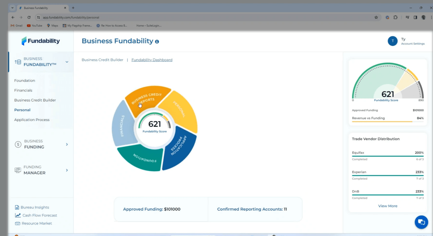Open Account Settings link
Viewport: 433px width, 236px height.
tap(413, 44)
